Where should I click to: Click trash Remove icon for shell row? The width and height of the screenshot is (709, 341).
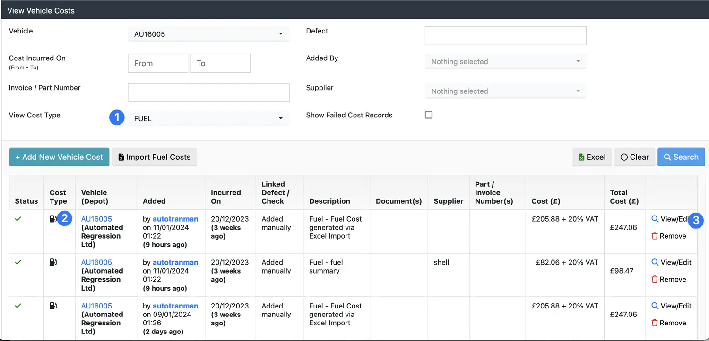[x=655, y=279]
